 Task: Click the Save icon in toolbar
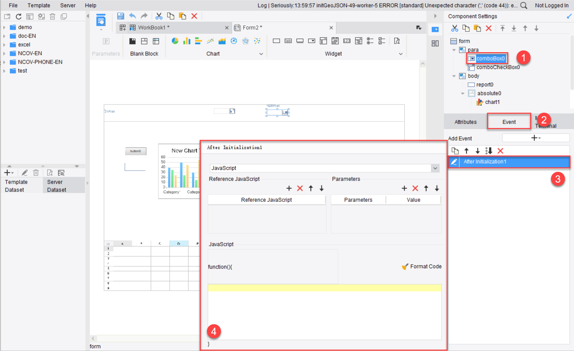pyautogui.click(x=120, y=16)
